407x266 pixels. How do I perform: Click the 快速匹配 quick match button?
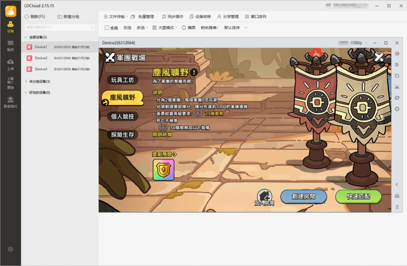point(358,197)
